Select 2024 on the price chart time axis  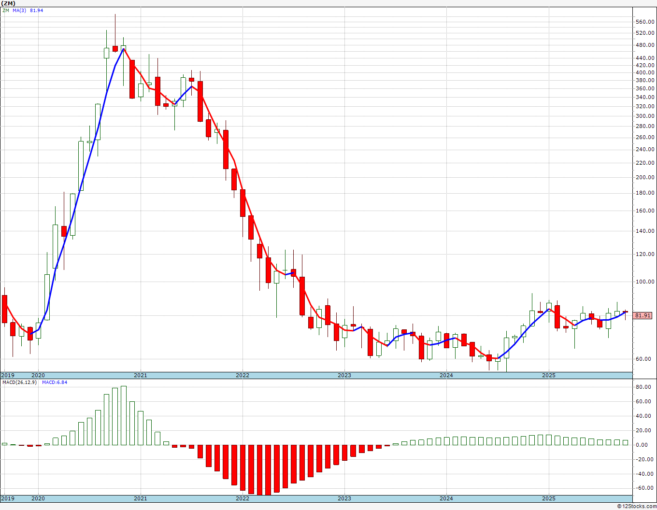pyautogui.click(x=446, y=375)
